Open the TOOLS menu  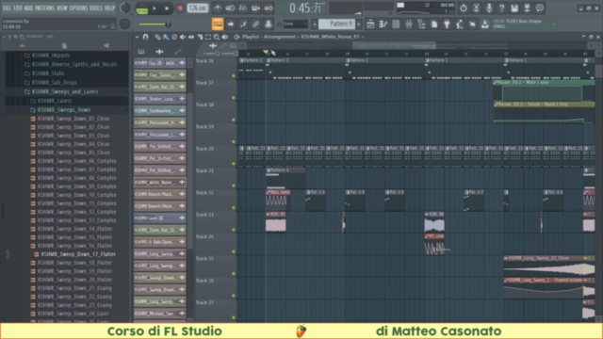coord(96,8)
